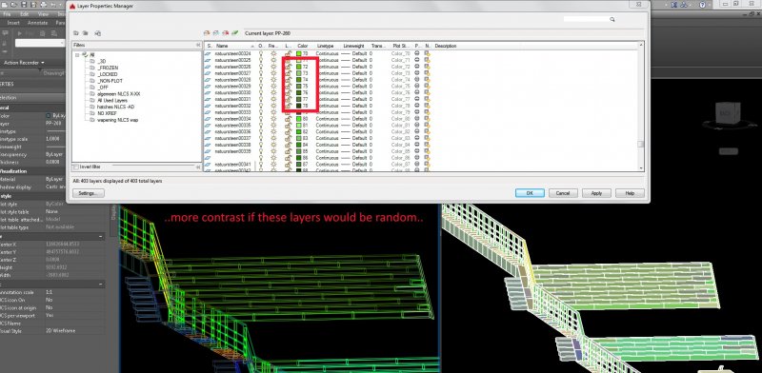
Task: Toggle the freeze sun icon for natuursteen00337
Action: click(x=273, y=138)
